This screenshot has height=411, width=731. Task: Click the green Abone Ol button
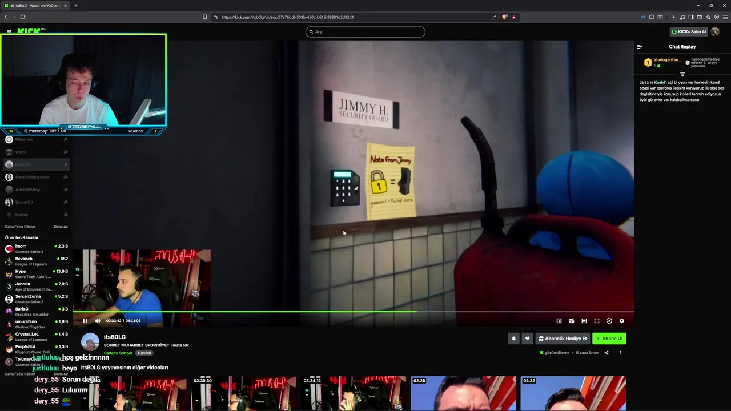pos(609,339)
